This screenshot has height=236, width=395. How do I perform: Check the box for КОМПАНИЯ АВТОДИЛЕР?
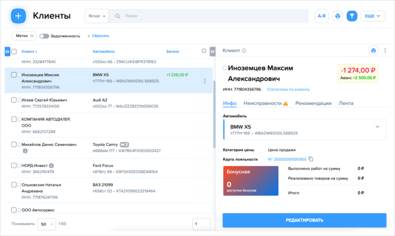click(14, 119)
